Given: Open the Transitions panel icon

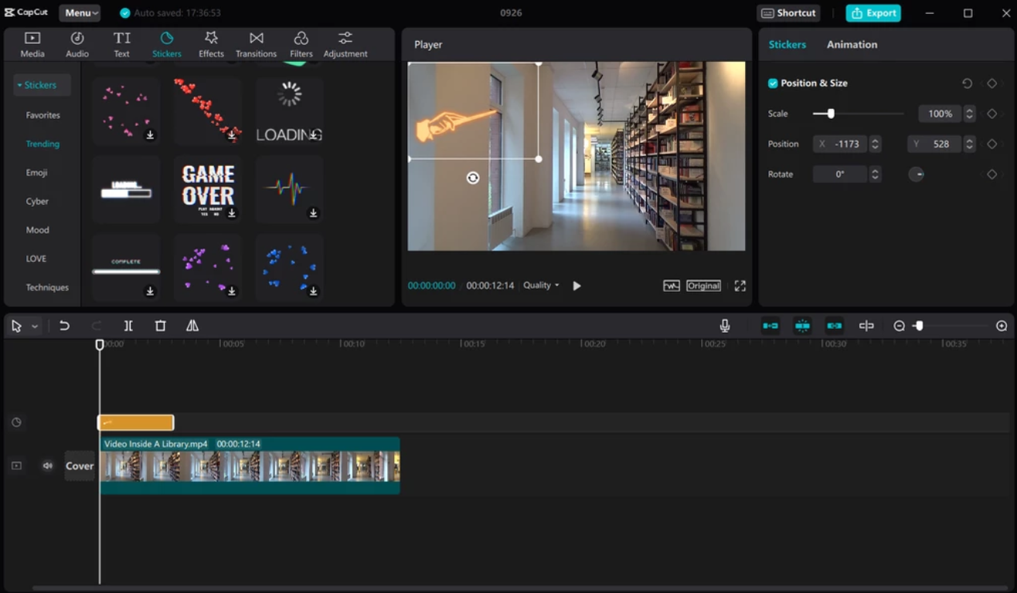Looking at the screenshot, I should point(256,42).
